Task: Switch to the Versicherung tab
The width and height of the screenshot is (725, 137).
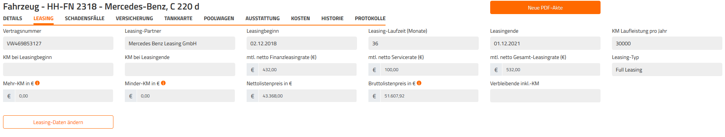Action: click(x=134, y=18)
